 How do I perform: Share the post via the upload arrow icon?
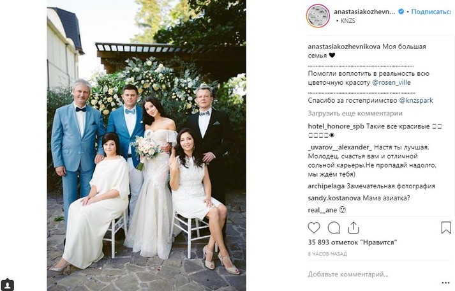[354, 228]
